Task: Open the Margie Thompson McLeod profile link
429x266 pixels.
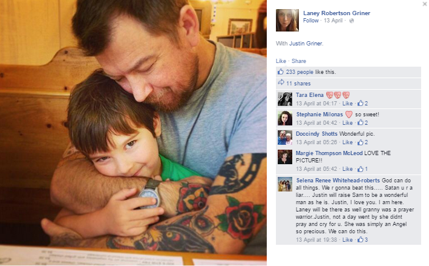Action: point(329,153)
